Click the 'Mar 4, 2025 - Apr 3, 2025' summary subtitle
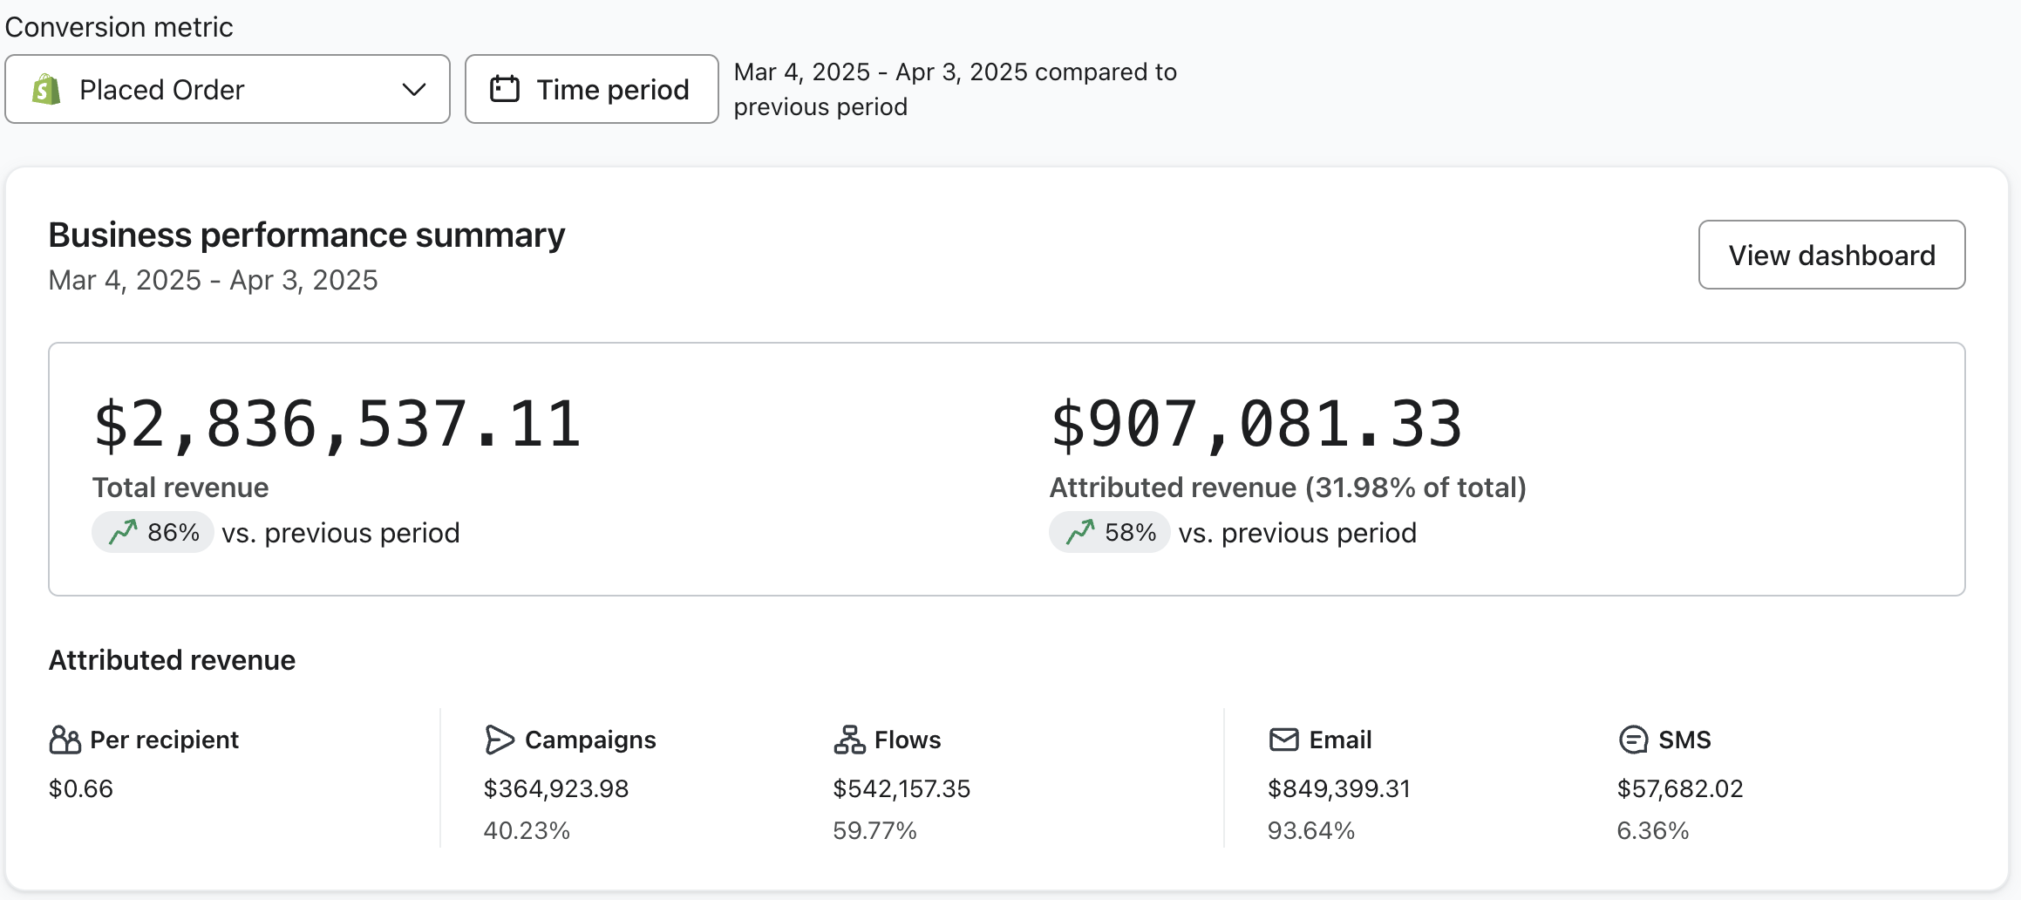2021x900 pixels. pyautogui.click(x=214, y=280)
